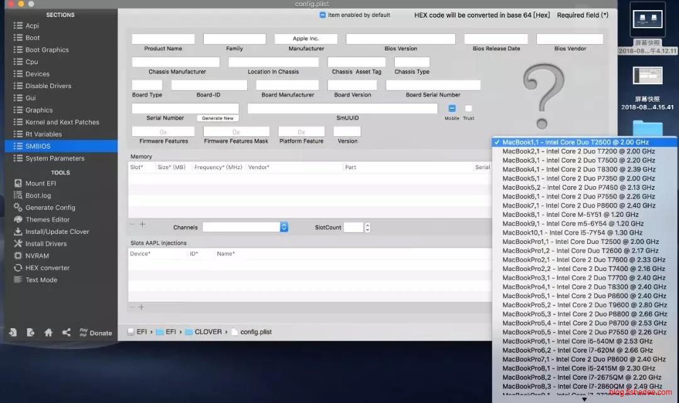The width and height of the screenshot is (679, 403).
Task: Enable the Trust checkbox
Action: tap(468, 109)
